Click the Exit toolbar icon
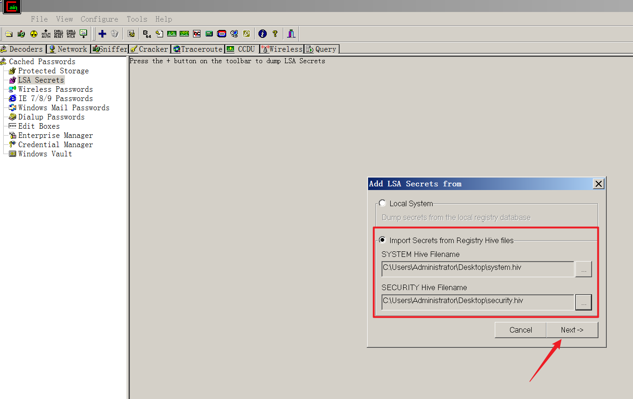Image resolution: width=633 pixels, height=399 pixels. coord(291,34)
